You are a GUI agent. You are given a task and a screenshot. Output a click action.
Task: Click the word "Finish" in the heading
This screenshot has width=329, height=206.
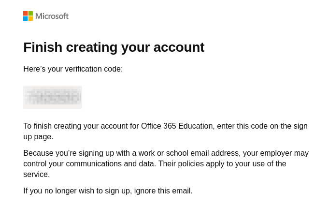(43, 47)
